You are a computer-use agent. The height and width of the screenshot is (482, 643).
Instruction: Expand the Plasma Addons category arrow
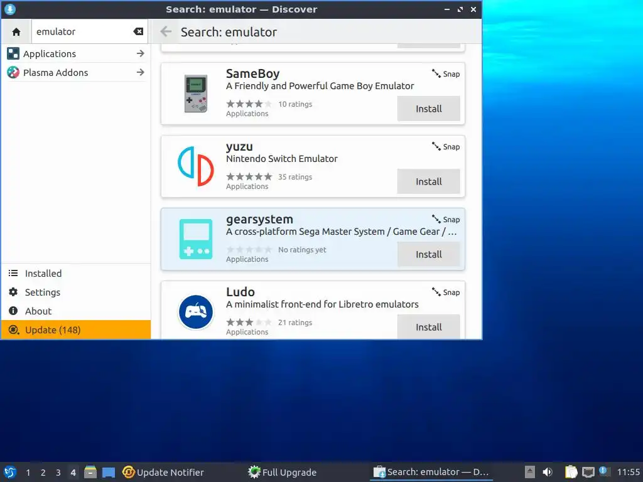[140, 73]
